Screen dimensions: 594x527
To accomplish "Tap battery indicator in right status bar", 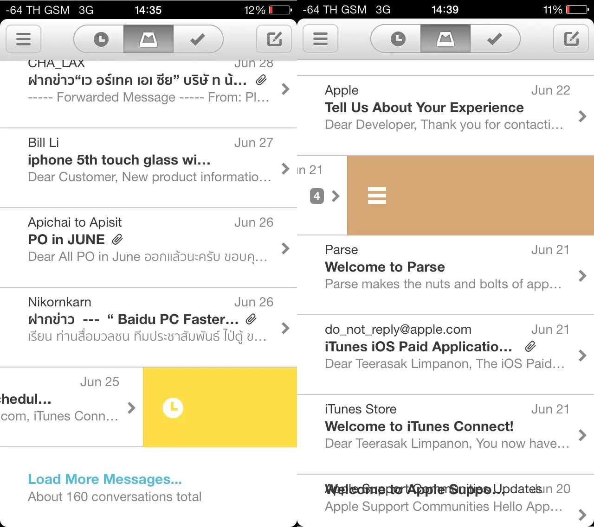I will (x=577, y=10).
